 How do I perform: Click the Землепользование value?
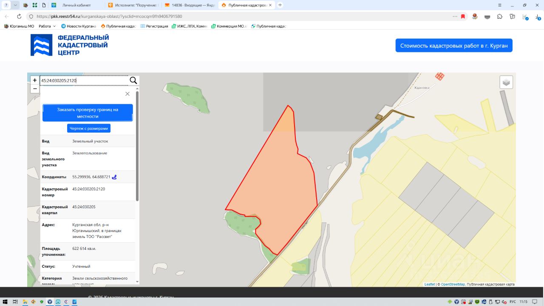[x=90, y=153]
